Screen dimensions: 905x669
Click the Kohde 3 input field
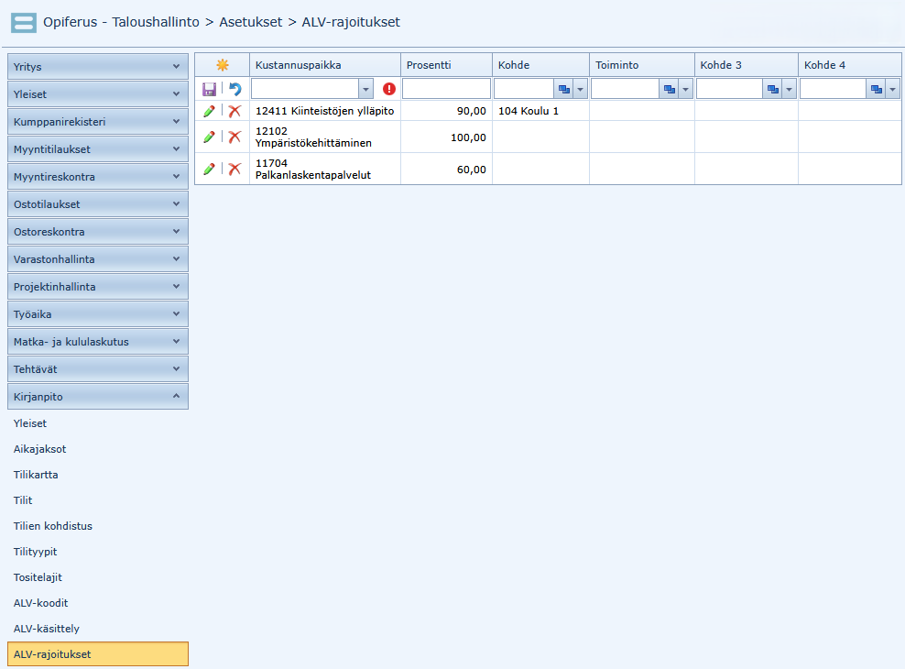coord(730,89)
